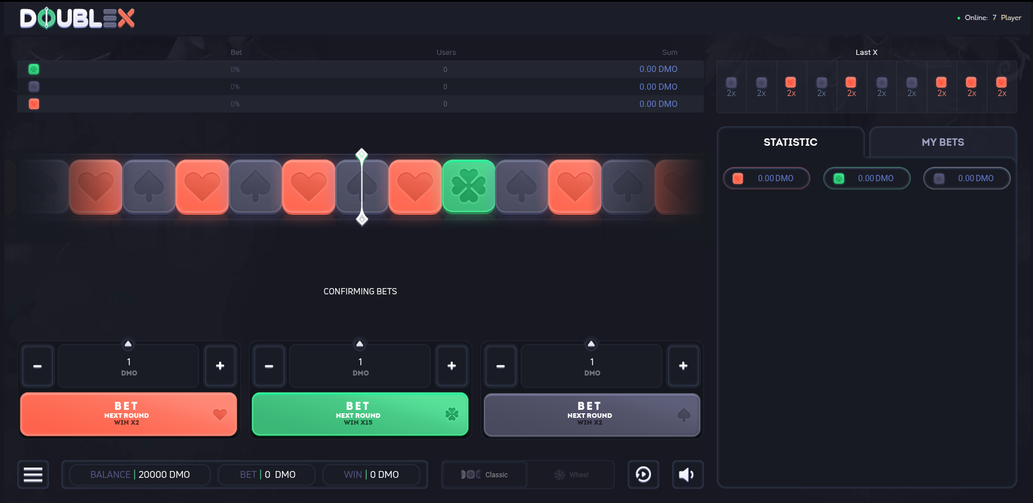Click the Last X heading
The width and height of the screenshot is (1033, 503).
(867, 53)
